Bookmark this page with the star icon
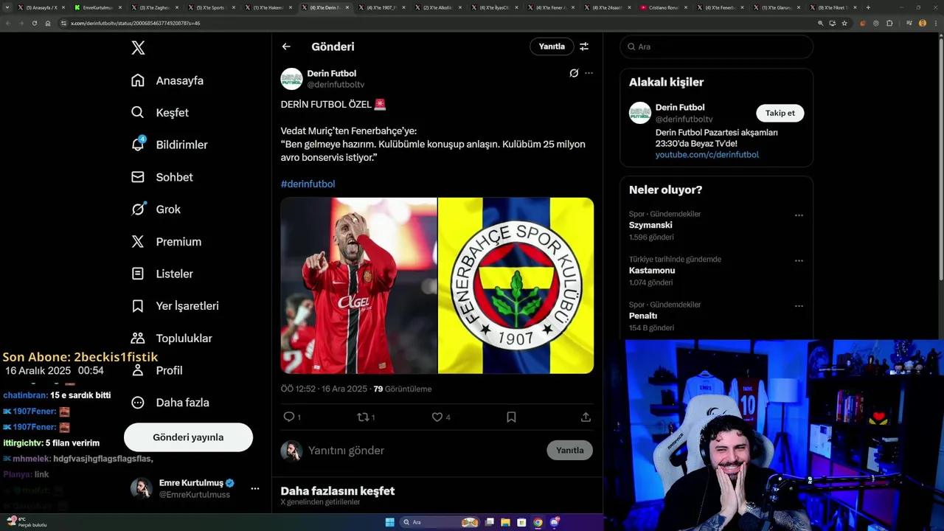944x531 pixels. click(x=844, y=23)
